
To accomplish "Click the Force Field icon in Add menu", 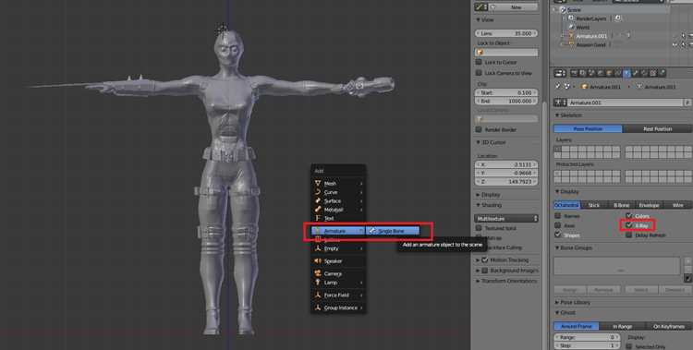I will (318, 295).
